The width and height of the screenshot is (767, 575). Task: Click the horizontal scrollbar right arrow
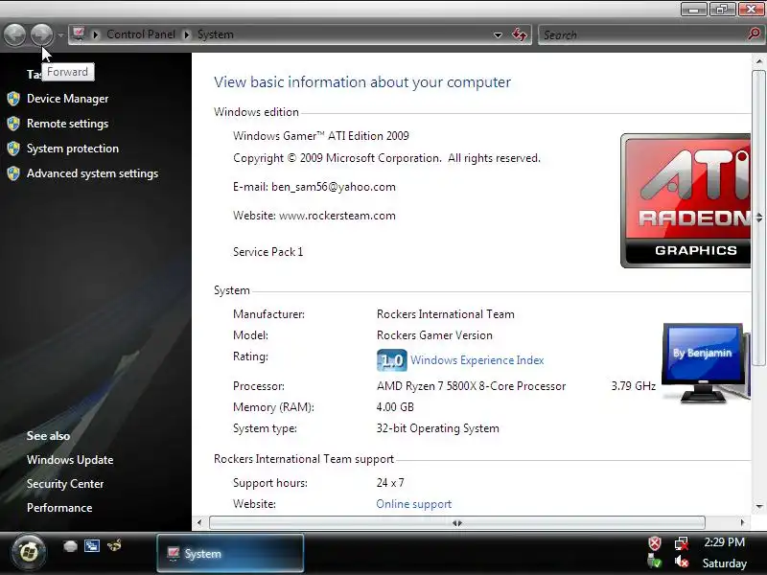(x=742, y=522)
